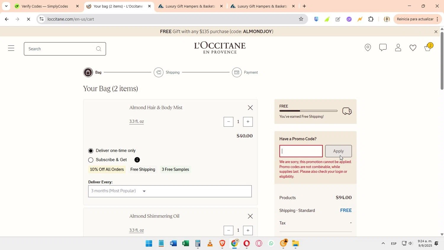This screenshot has width=444, height=250.
Task: Switch to Verify Codes — SimplyCodes tab
Action: click(45, 6)
